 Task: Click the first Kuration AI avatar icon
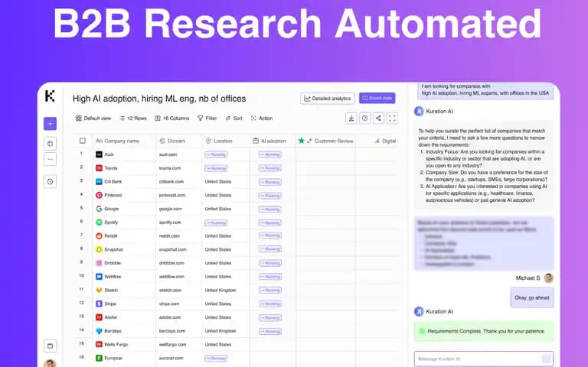tap(419, 111)
